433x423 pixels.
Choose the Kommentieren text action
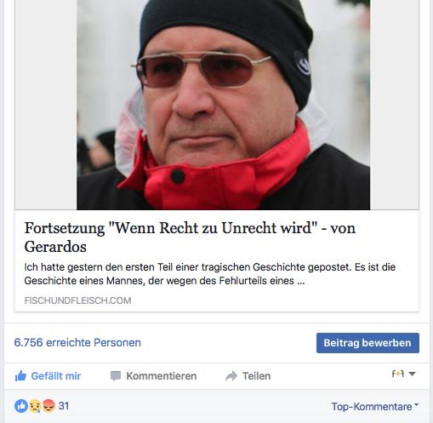coord(162,376)
